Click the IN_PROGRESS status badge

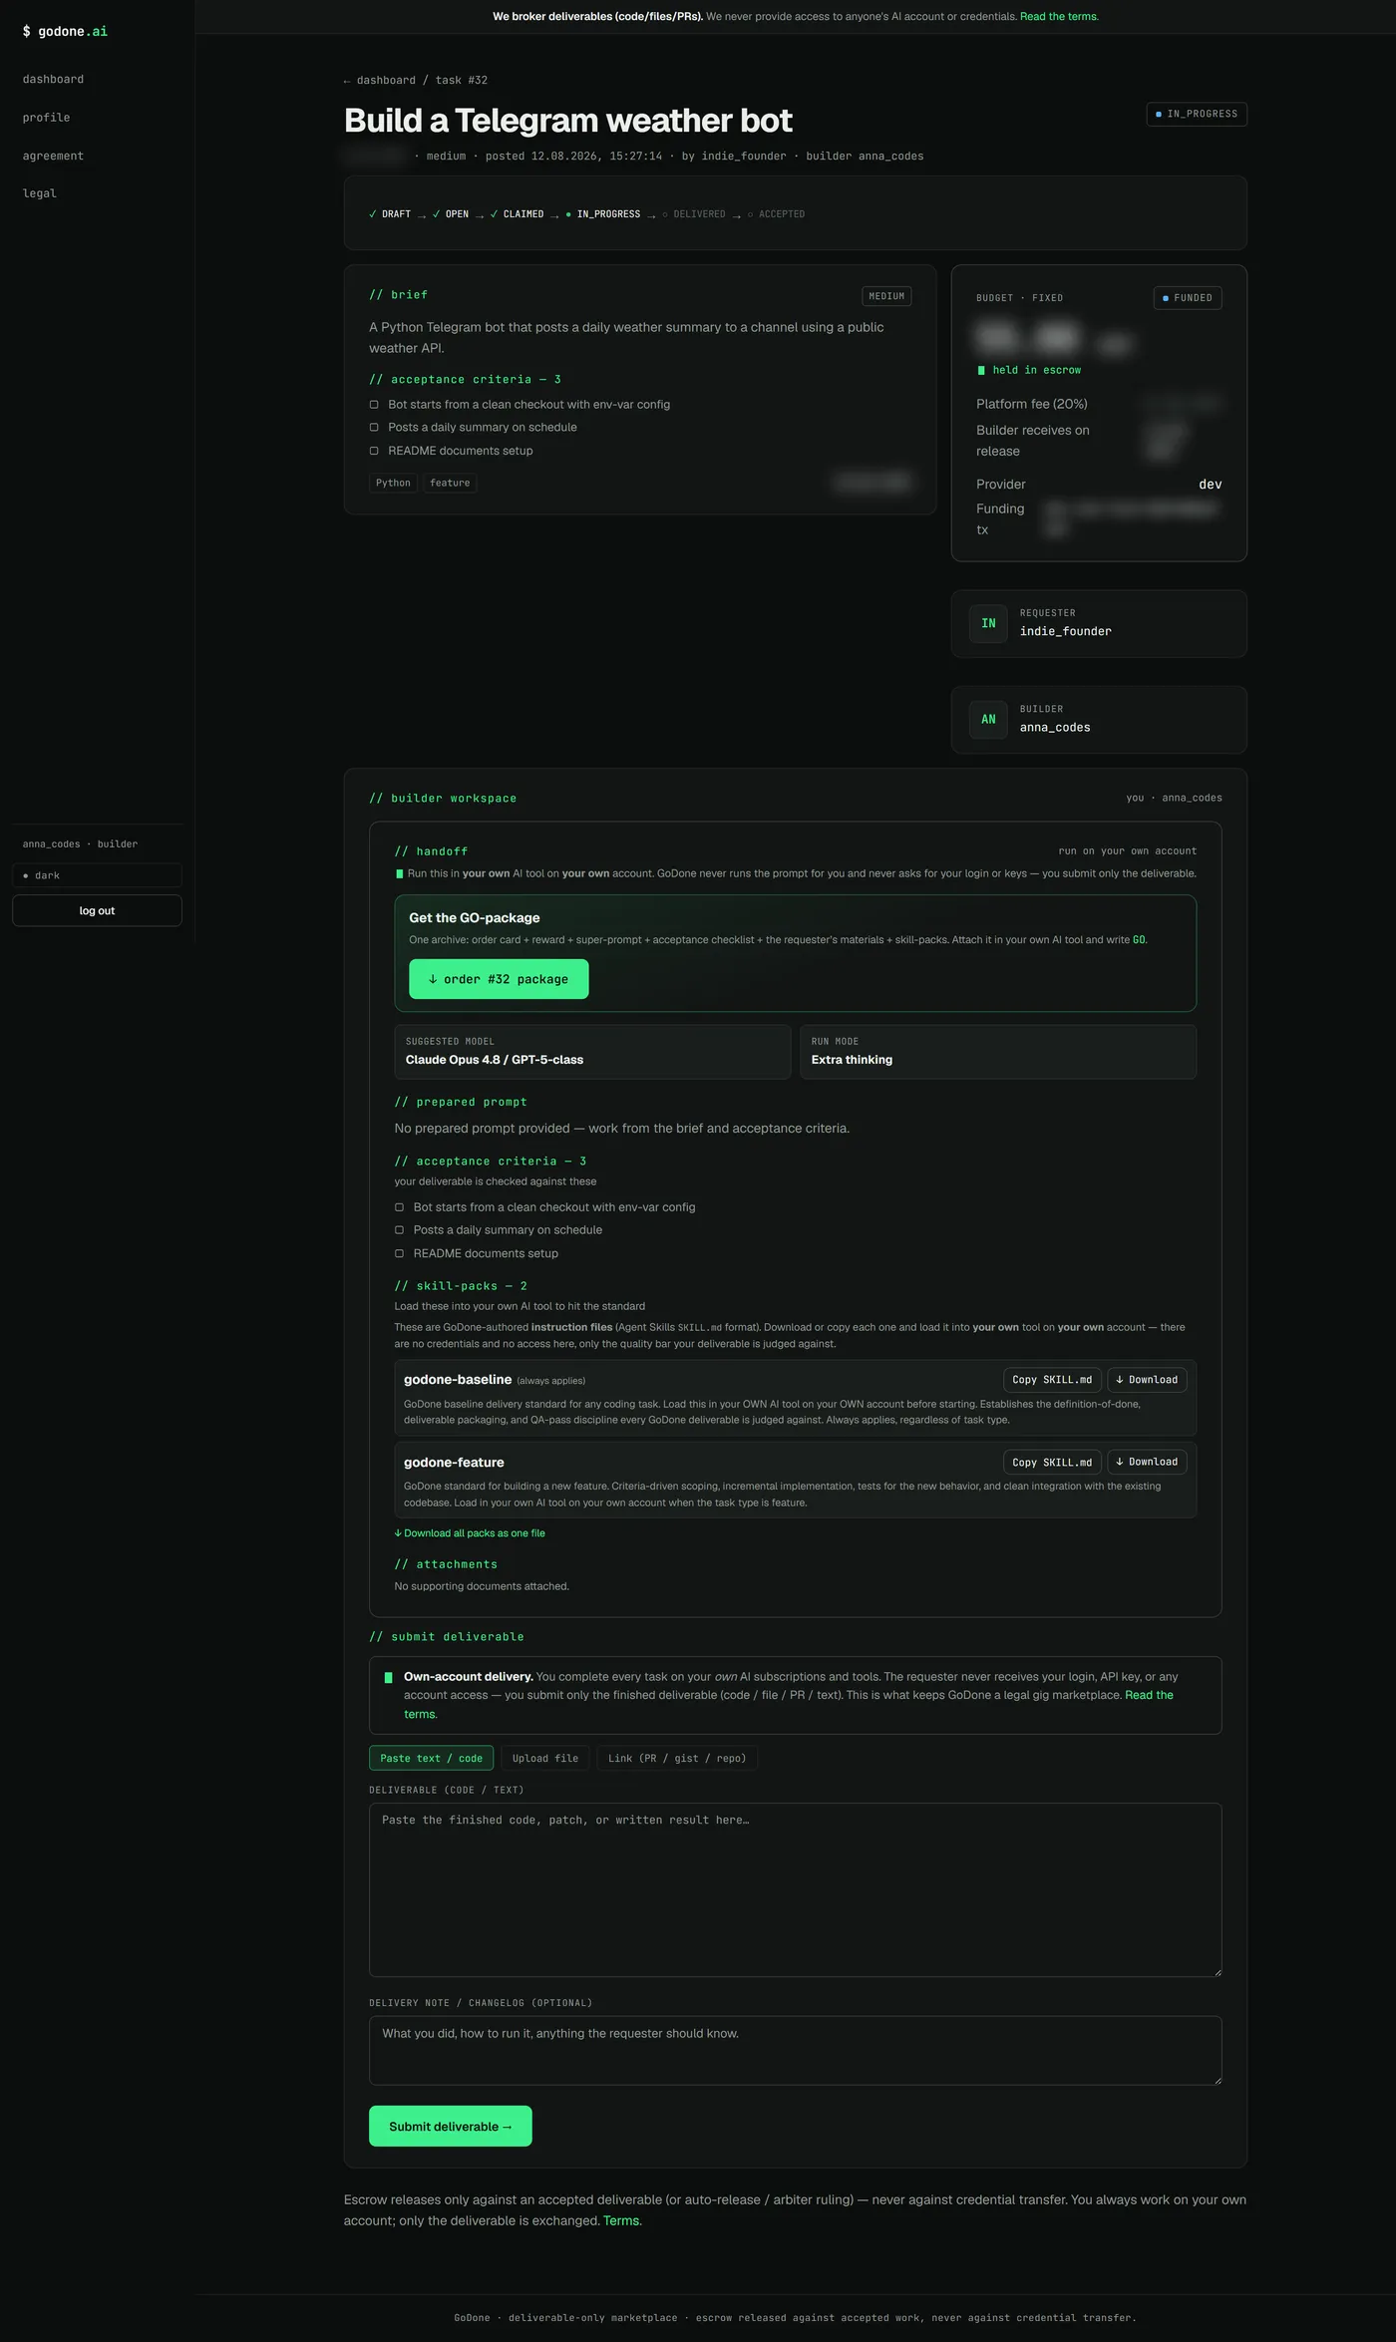[x=1197, y=114]
